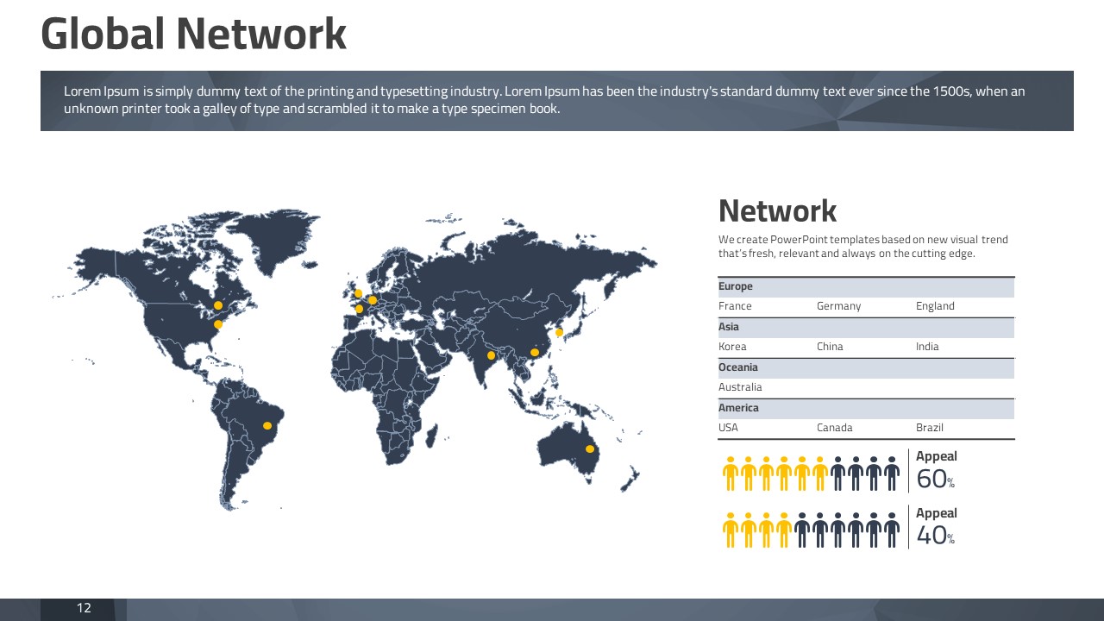Click the yellow marker on Germany

(373, 300)
